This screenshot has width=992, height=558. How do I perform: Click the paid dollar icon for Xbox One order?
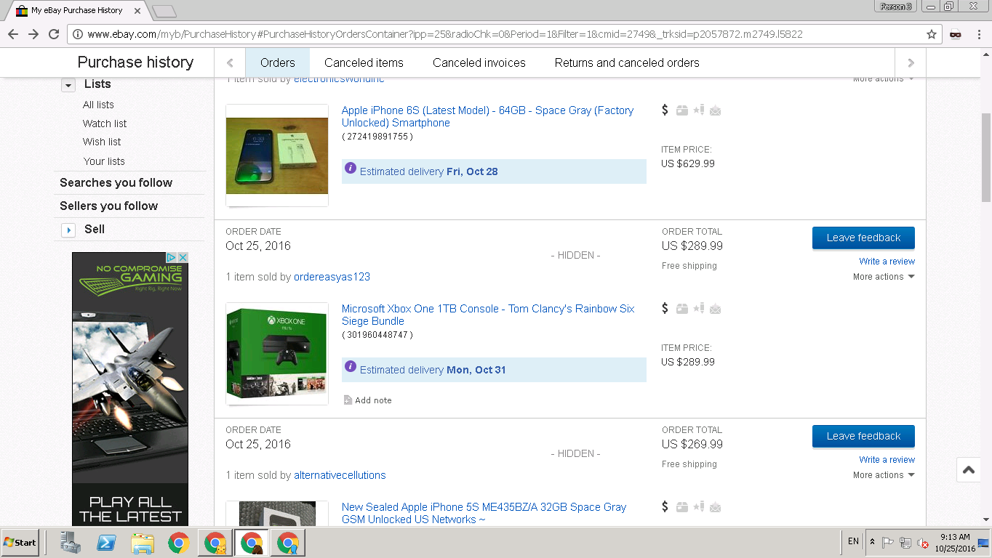tap(665, 309)
